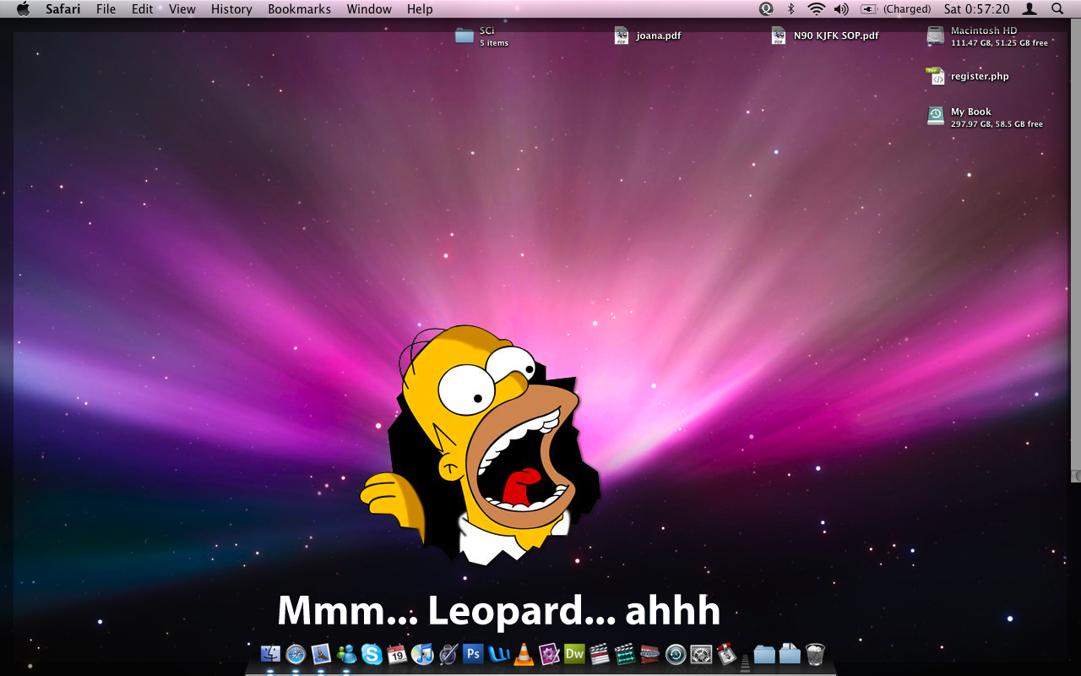Open Finder from the Dock
This screenshot has height=676, width=1081.
(x=270, y=654)
